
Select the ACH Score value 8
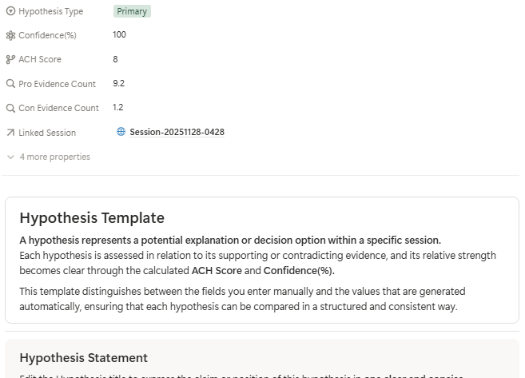[116, 59]
